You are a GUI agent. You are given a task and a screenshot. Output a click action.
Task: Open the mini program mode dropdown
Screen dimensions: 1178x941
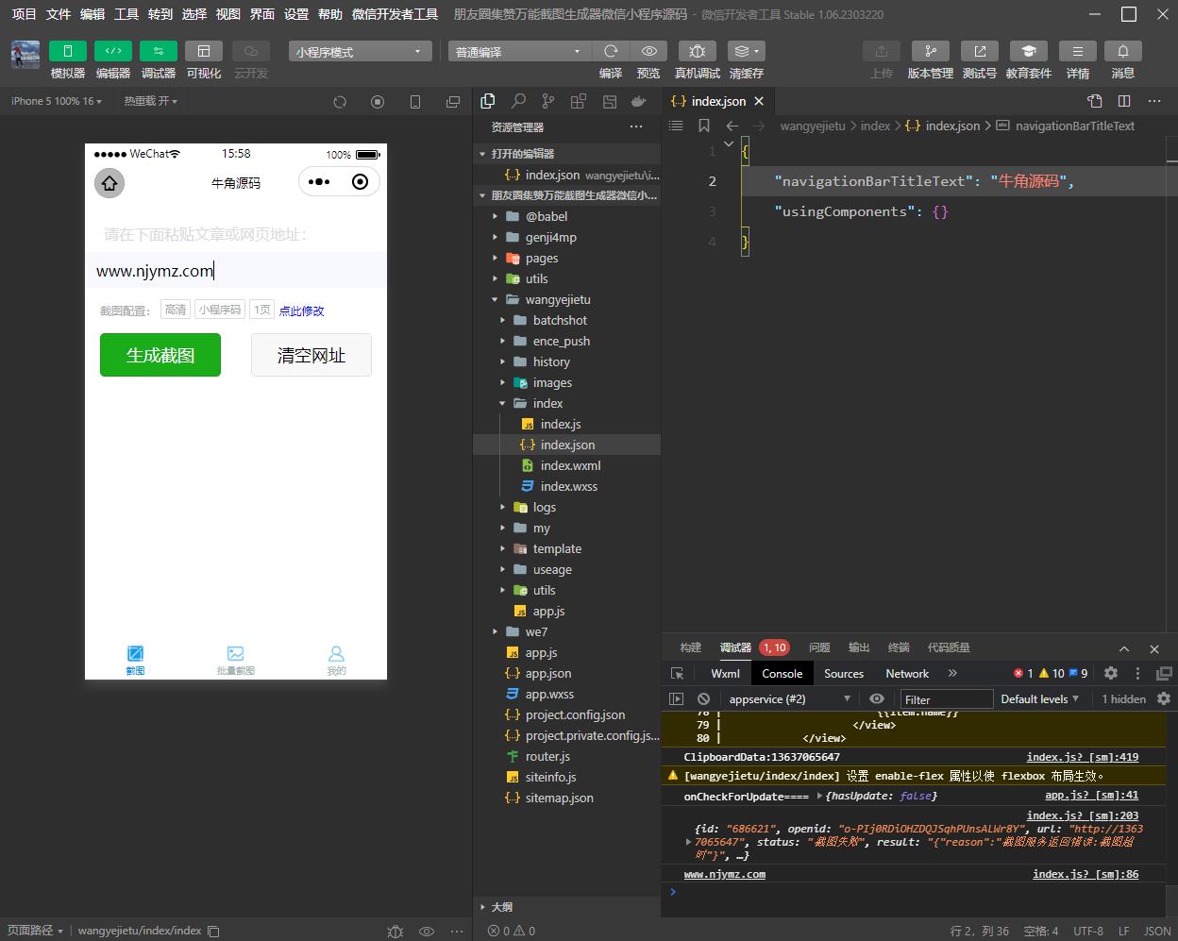coord(360,52)
